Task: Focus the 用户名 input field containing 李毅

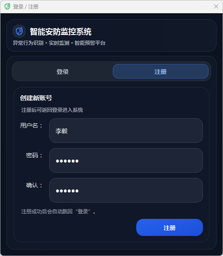Action: [x=126, y=131]
